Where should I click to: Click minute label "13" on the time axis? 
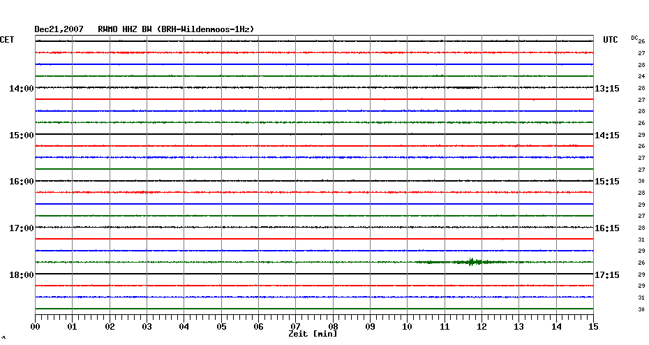click(519, 327)
